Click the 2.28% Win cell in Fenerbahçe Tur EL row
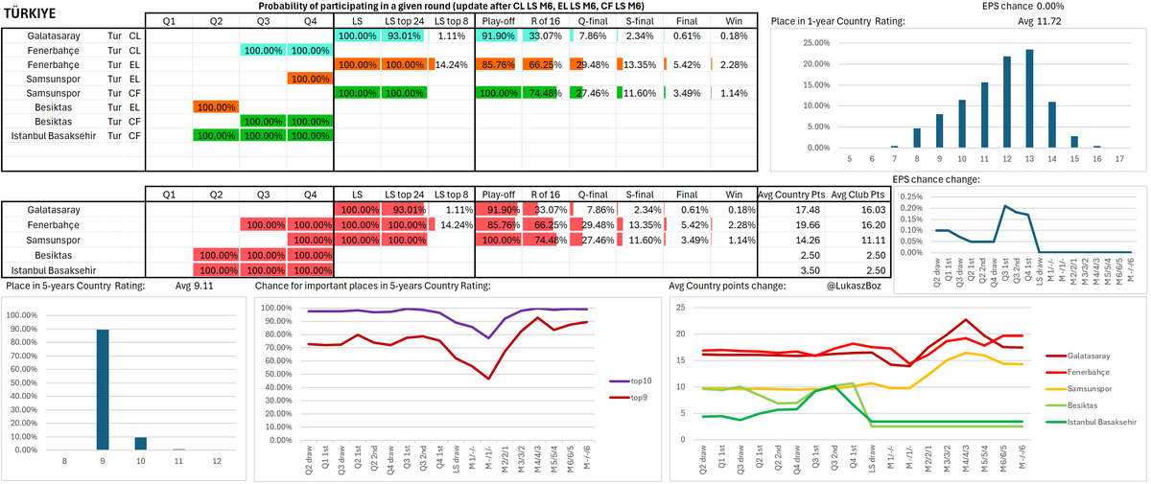The image size is (1151, 484). [x=733, y=64]
